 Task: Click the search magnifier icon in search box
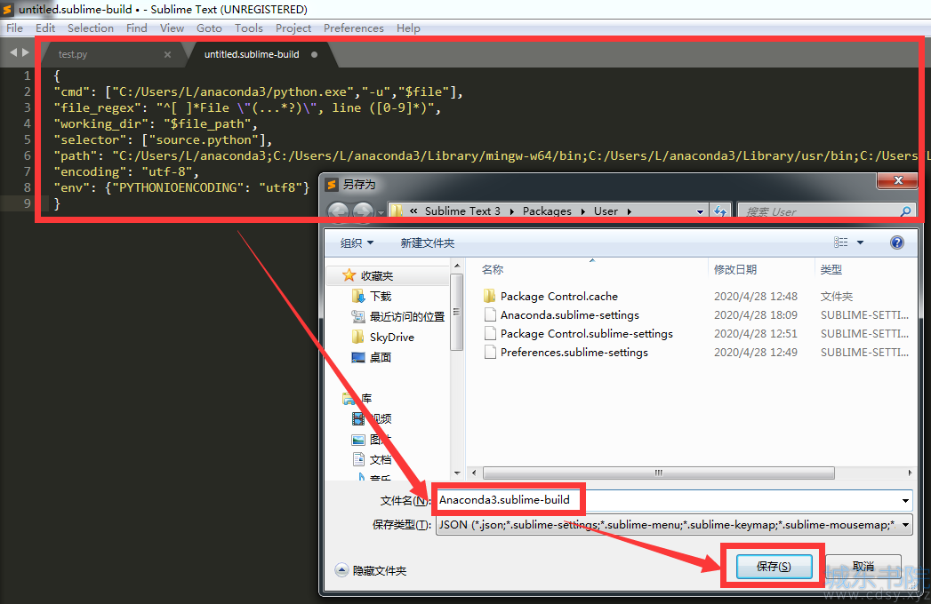point(905,211)
